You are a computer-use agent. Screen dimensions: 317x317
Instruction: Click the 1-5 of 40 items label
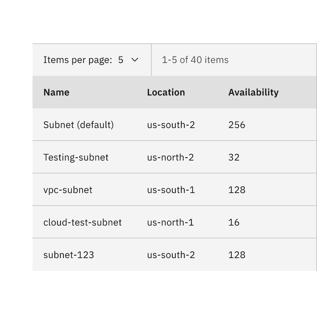click(195, 60)
